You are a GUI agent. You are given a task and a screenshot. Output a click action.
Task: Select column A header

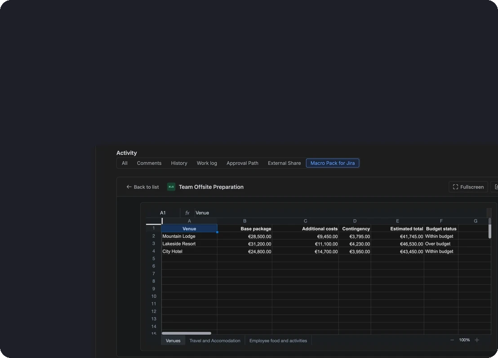point(189,221)
